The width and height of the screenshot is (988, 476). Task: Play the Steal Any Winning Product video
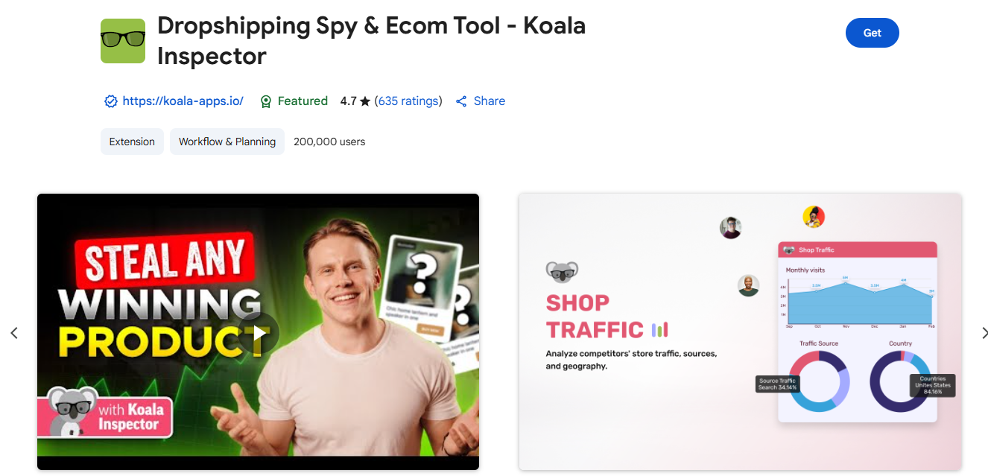(x=258, y=333)
